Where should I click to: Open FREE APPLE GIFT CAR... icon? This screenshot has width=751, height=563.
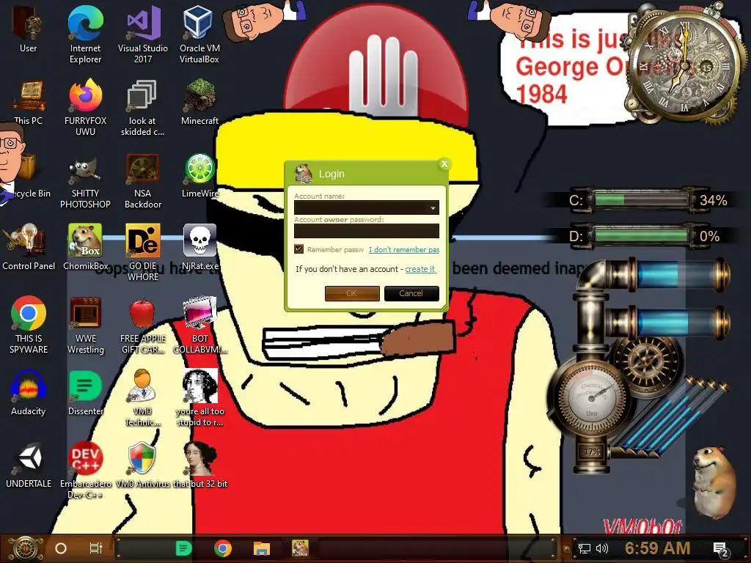(143, 325)
